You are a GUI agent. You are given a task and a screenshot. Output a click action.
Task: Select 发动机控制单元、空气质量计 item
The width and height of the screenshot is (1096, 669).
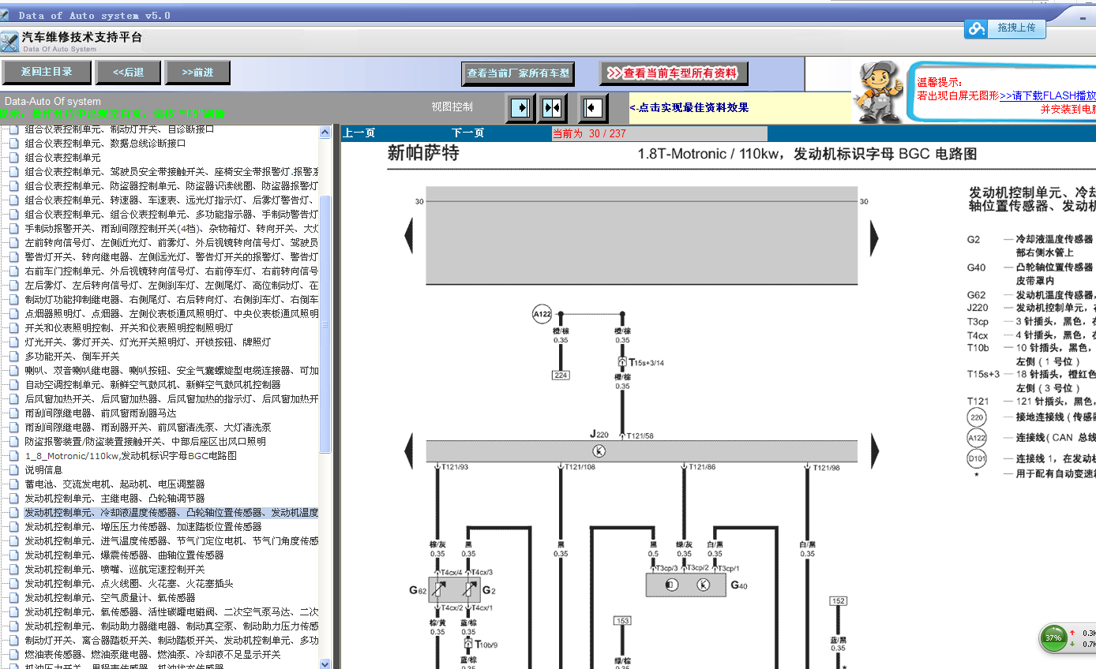pyautogui.click(x=110, y=598)
